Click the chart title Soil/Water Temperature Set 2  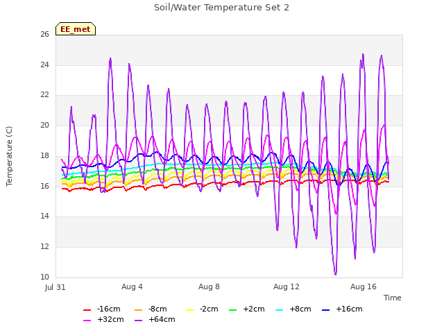(x=221, y=8)
